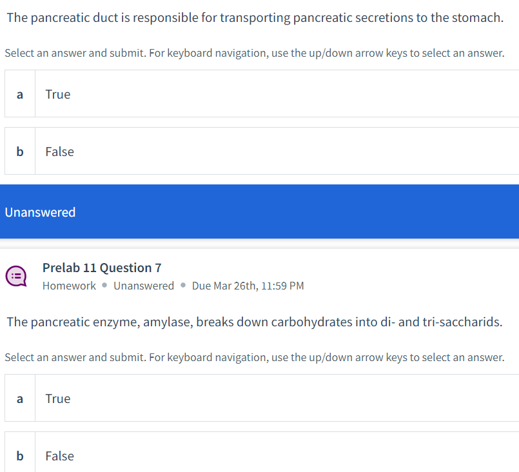Screen dimensions: 519x472
Task: Click the amylase question statement text
Action: click(x=254, y=322)
